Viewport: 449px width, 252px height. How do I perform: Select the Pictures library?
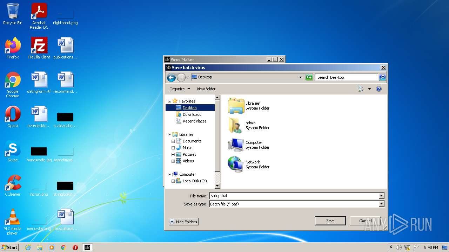click(189, 154)
